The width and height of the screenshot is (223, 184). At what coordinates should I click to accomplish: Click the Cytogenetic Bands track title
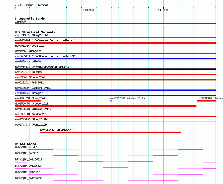point(30,19)
